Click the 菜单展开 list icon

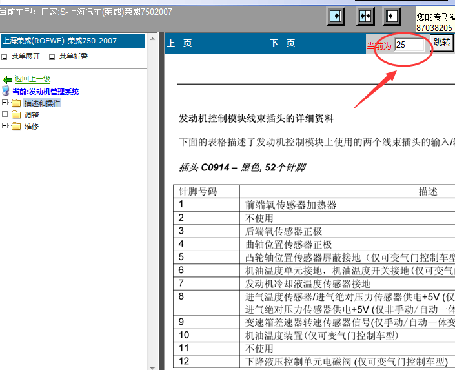pyautogui.click(x=5, y=57)
